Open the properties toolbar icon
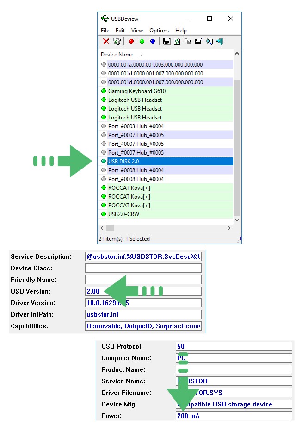Viewport: 296px width, 425px height. pos(198,41)
